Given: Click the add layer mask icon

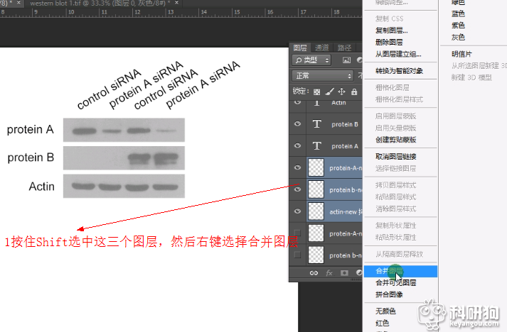Looking at the screenshot, I should [345, 272].
